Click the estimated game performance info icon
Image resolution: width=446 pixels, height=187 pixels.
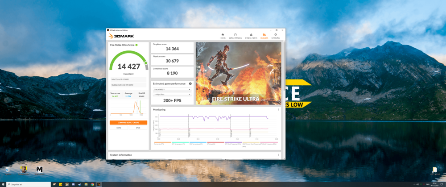[190, 83]
